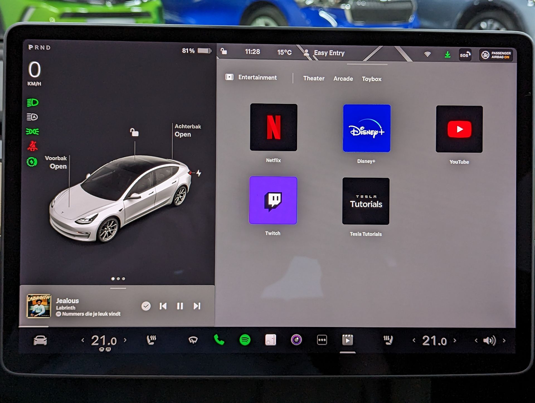Screen dimensions: 535x403
Task: Toggle the low beam headlights indicator
Action: point(32,102)
